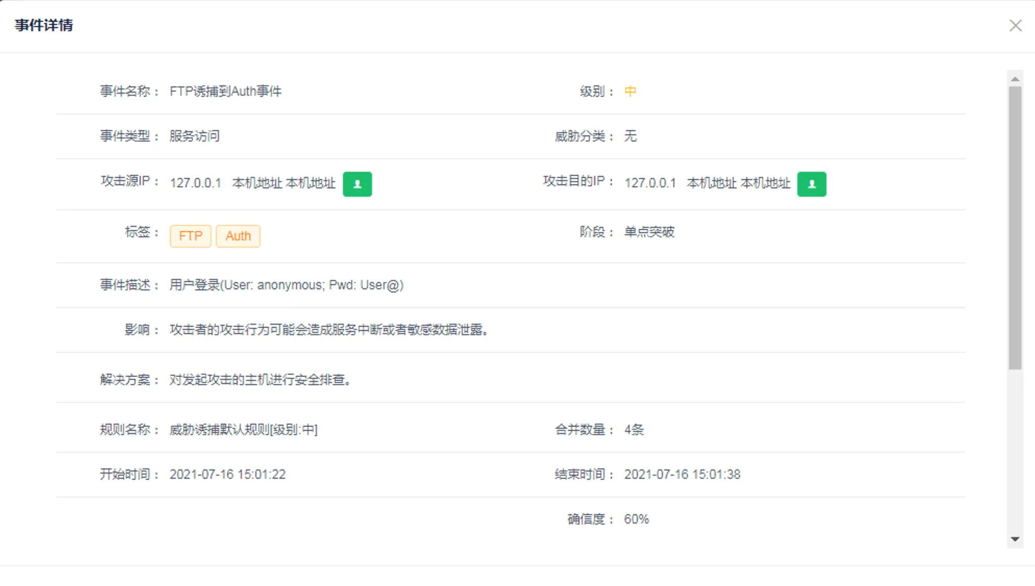Click the green user icon beside 攻击源IP

tap(357, 184)
